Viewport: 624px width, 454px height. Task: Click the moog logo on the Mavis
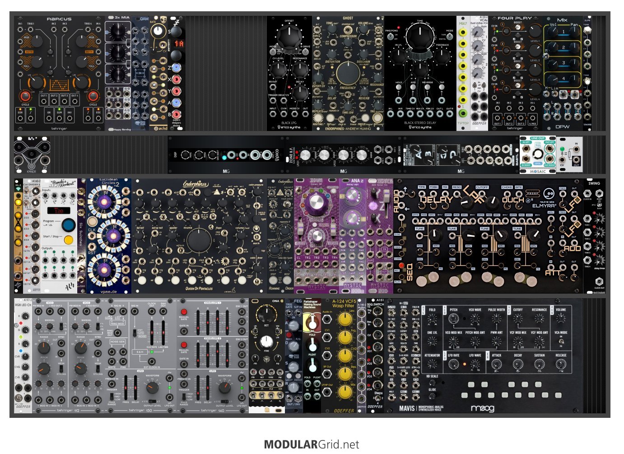pos(482,408)
